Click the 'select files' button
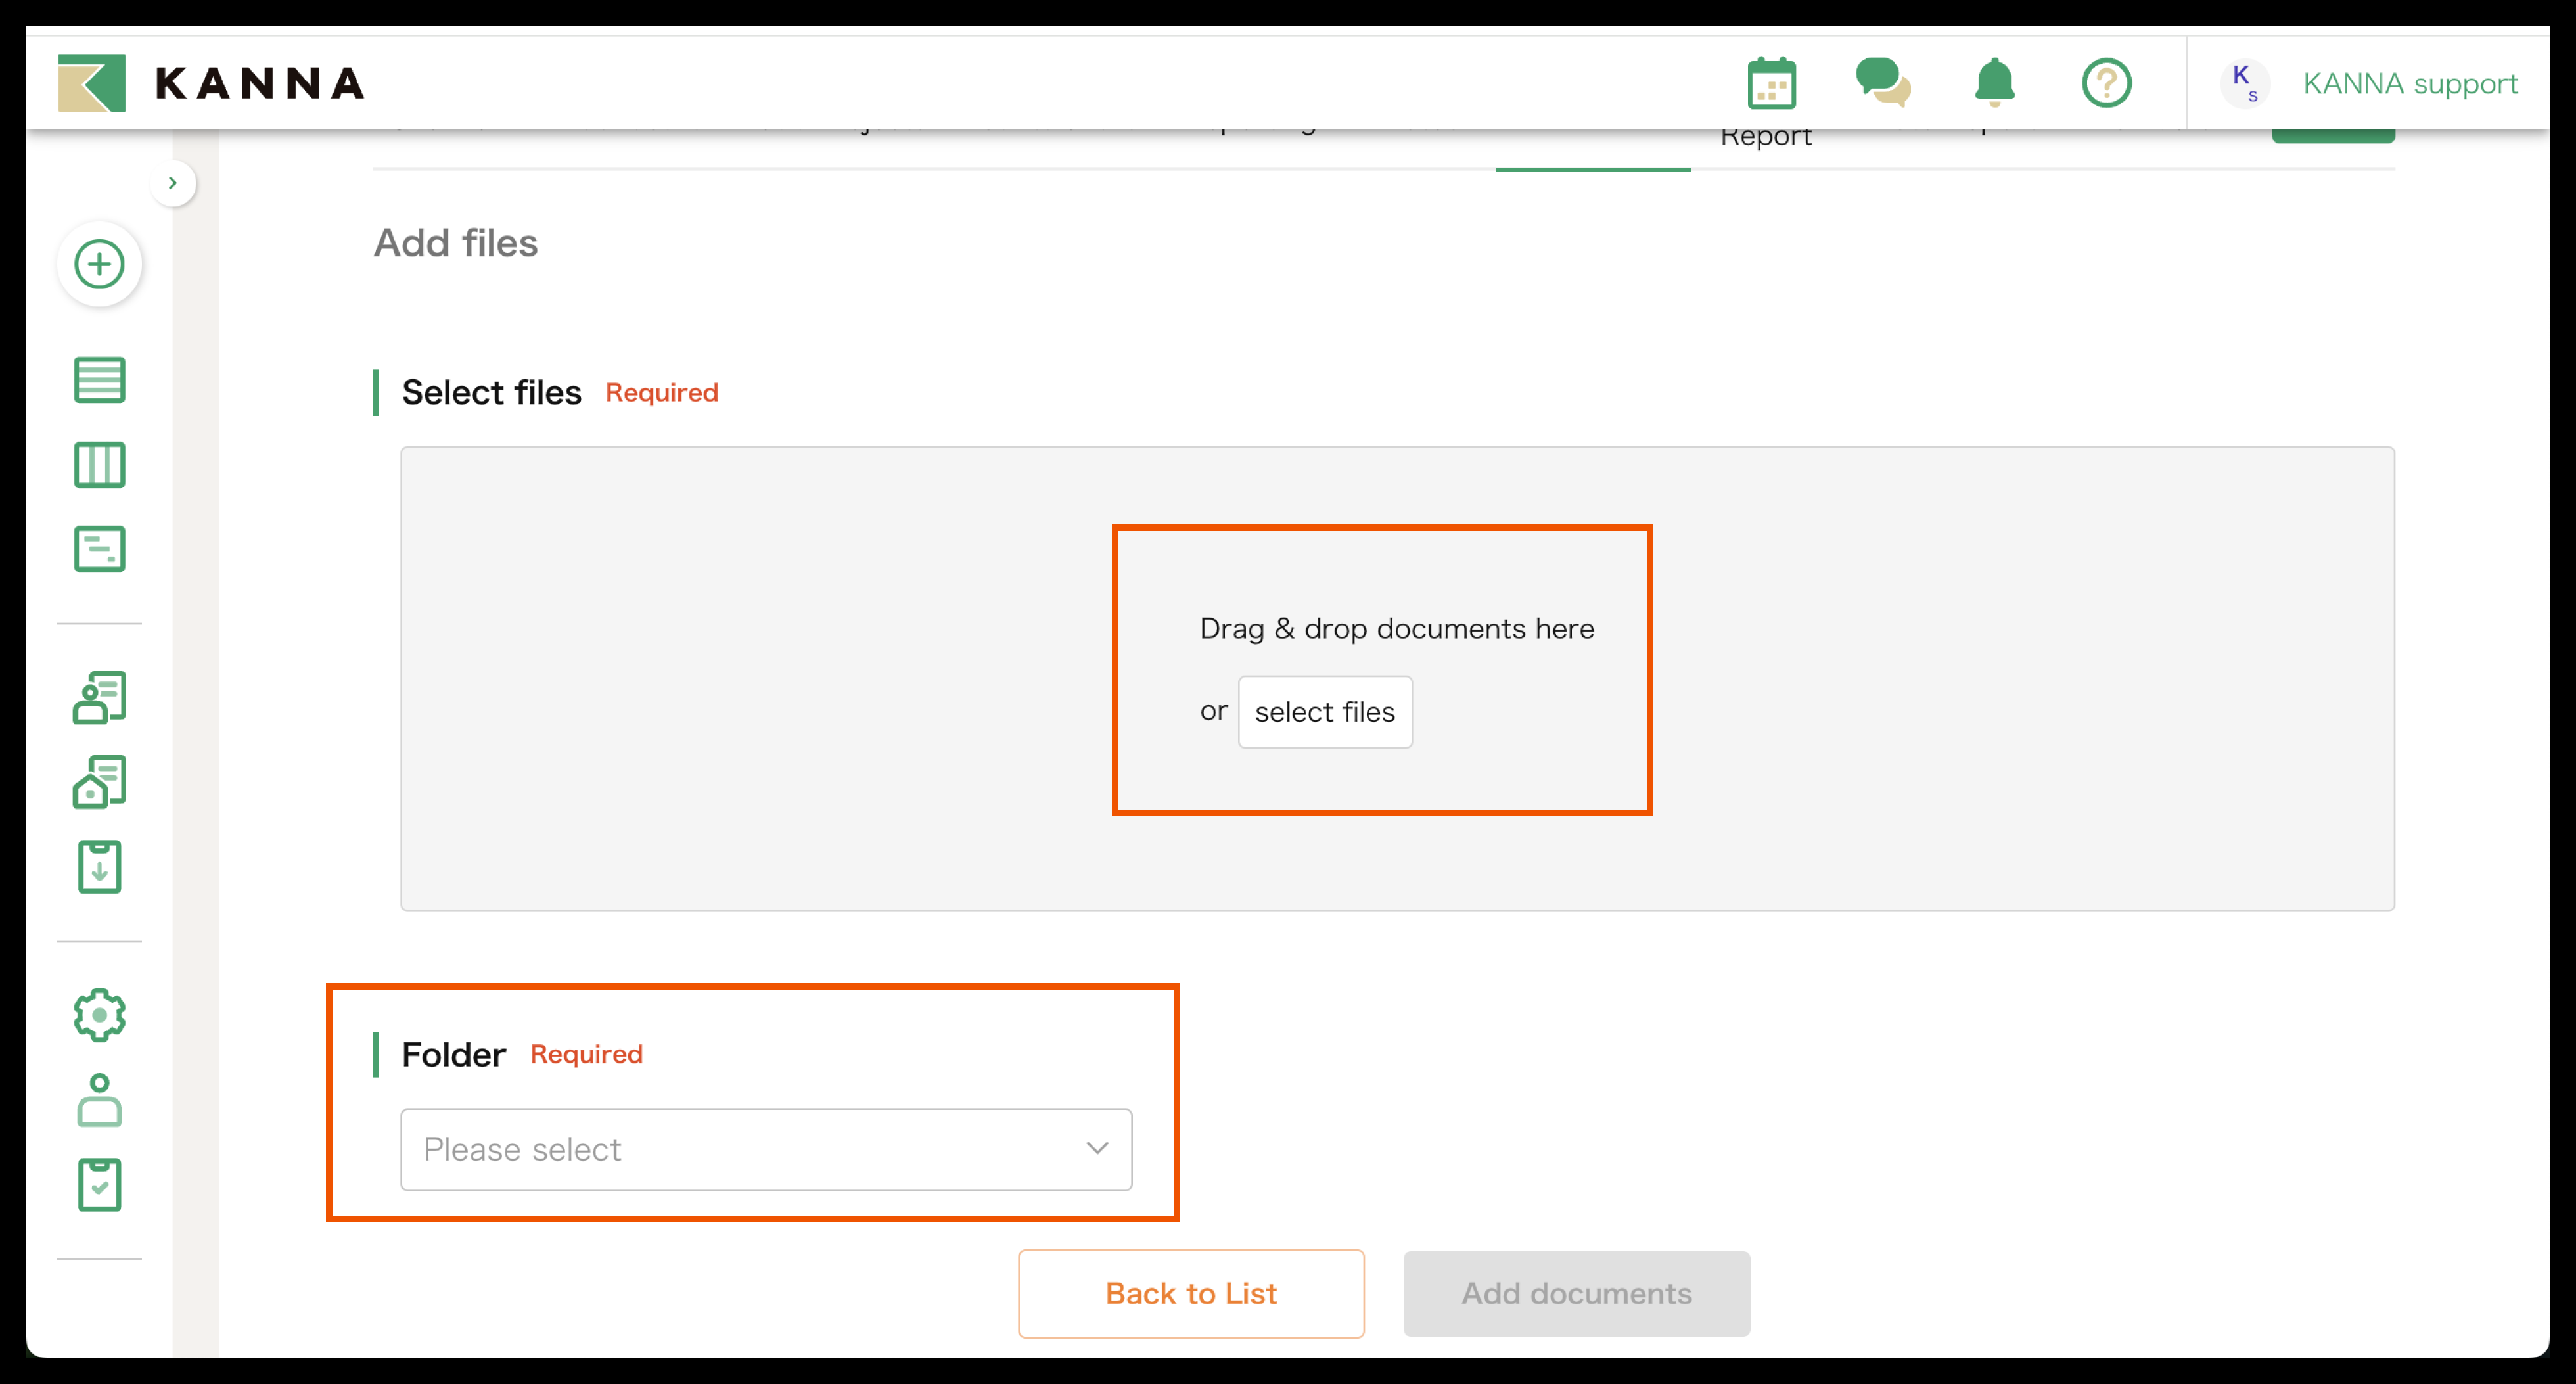This screenshot has height=1384, width=2576. click(1324, 712)
